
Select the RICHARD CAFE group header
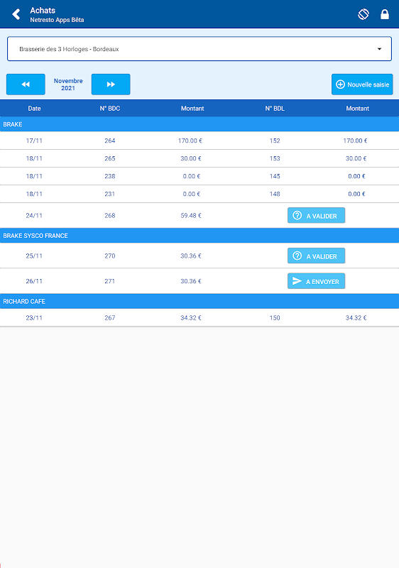pyautogui.click(x=199, y=301)
